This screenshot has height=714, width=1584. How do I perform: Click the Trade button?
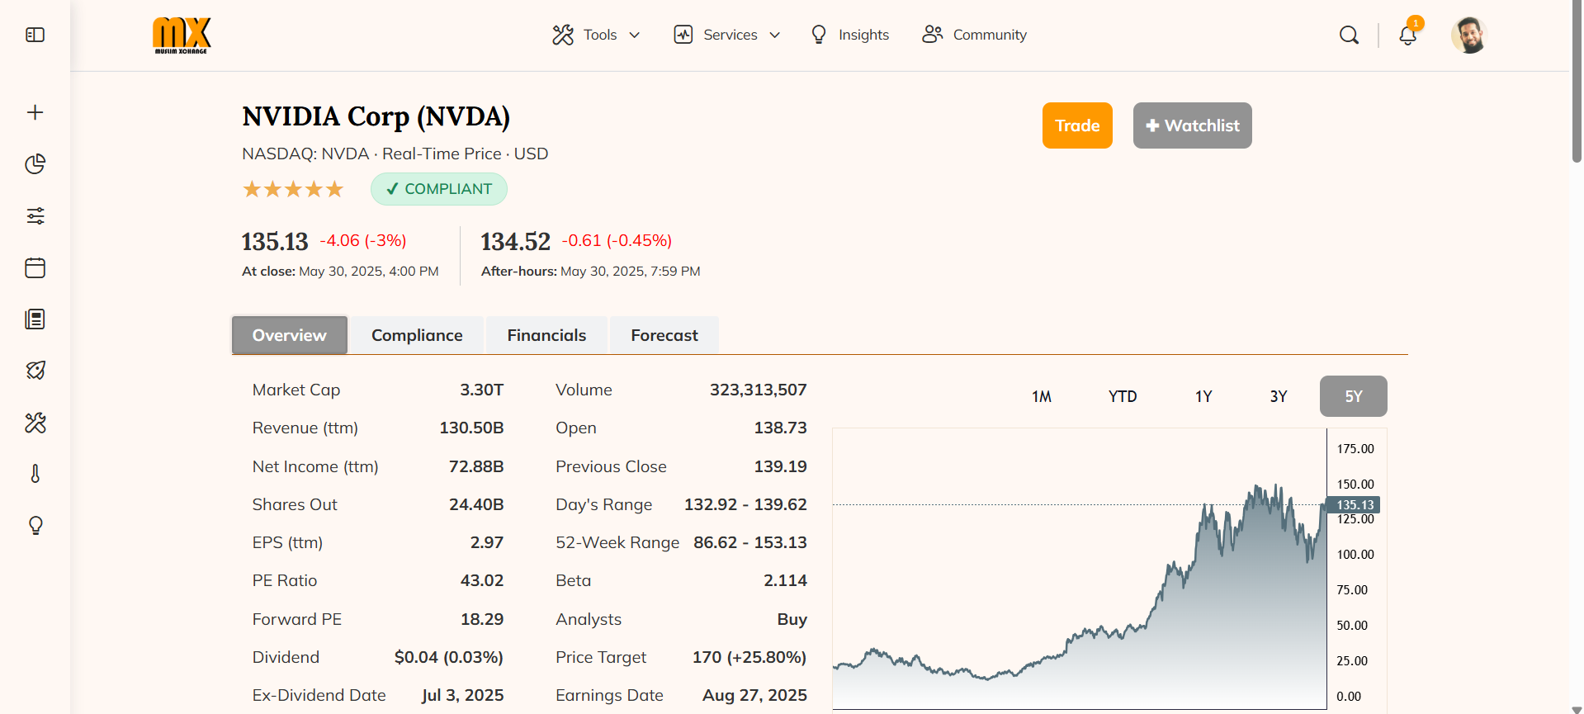coord(1077,125)
